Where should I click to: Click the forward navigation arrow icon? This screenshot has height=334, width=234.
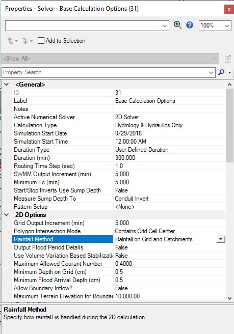(25, 40)
